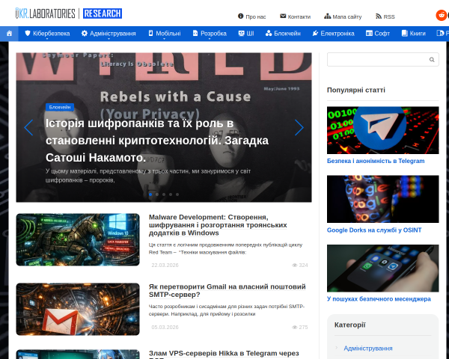Expand the Кібербезпека menu
This screenshot has height=359, width=449.
[x=47, y=34]
